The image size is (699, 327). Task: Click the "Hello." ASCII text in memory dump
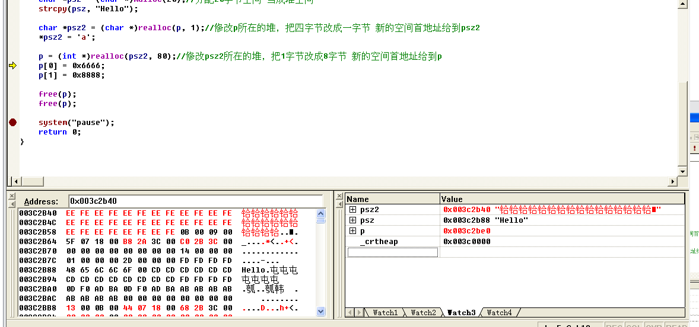(255, 270)
